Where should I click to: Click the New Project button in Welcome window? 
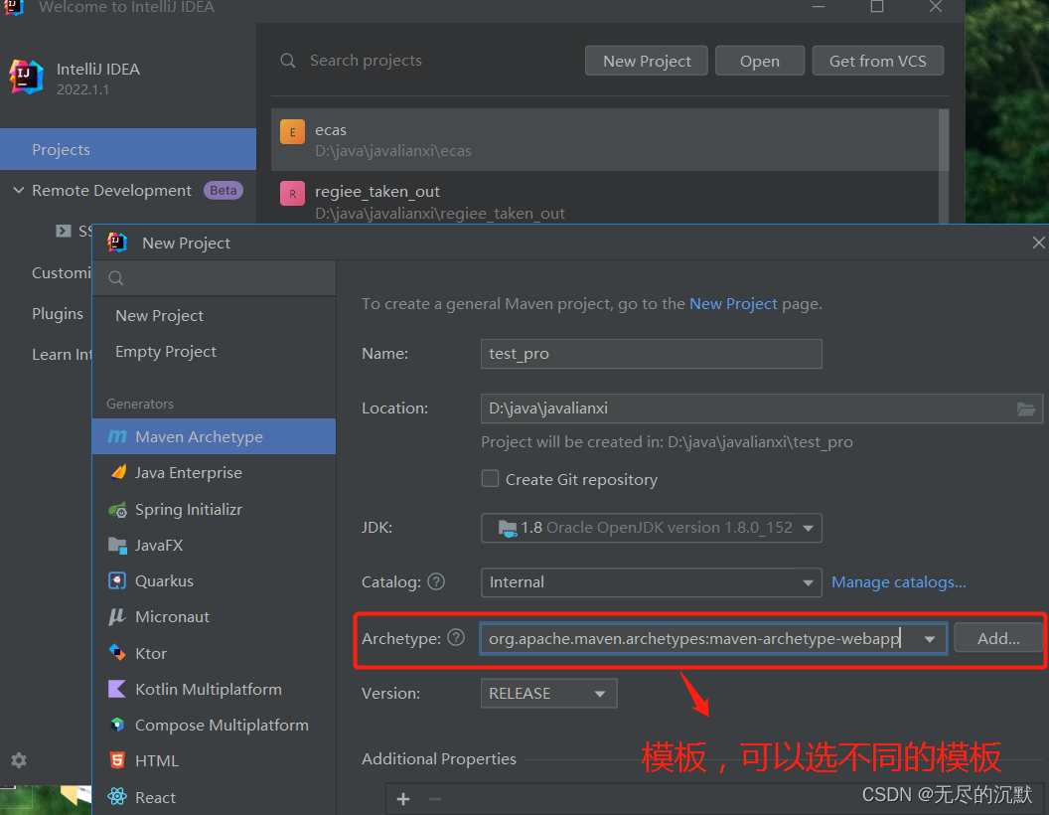[647, 61]
